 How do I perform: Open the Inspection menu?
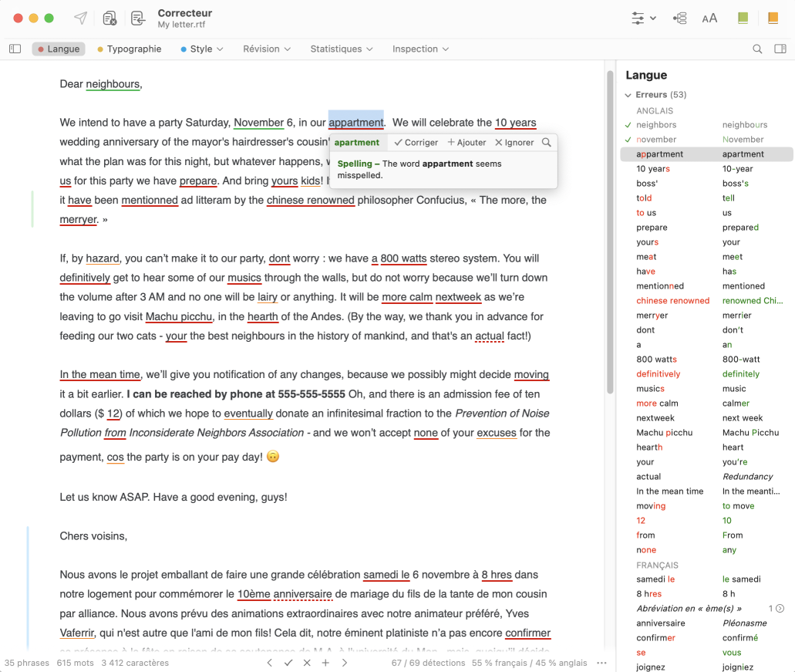pos(420,49)
